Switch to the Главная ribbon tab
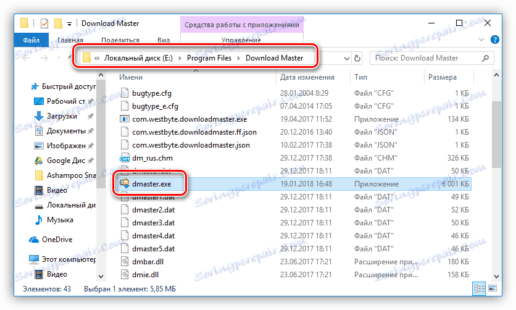The image size is (516, 310). (70, 40)
